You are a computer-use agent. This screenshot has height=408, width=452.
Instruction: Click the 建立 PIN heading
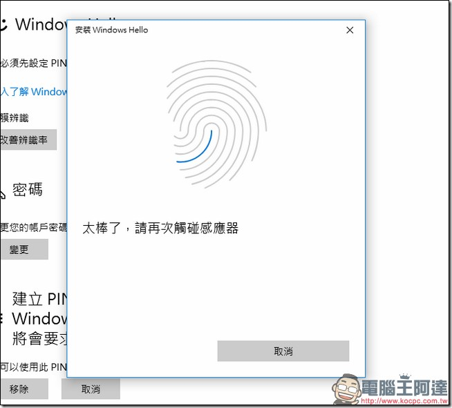tap(39, 299)
